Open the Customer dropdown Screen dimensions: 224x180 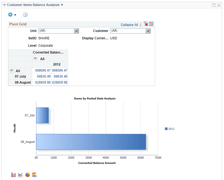[148, 31]
